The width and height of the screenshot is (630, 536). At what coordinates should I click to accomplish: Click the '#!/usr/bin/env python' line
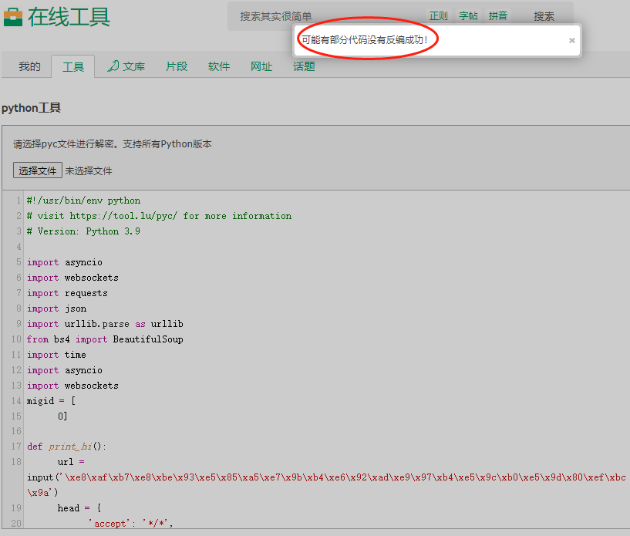[83, 201]
